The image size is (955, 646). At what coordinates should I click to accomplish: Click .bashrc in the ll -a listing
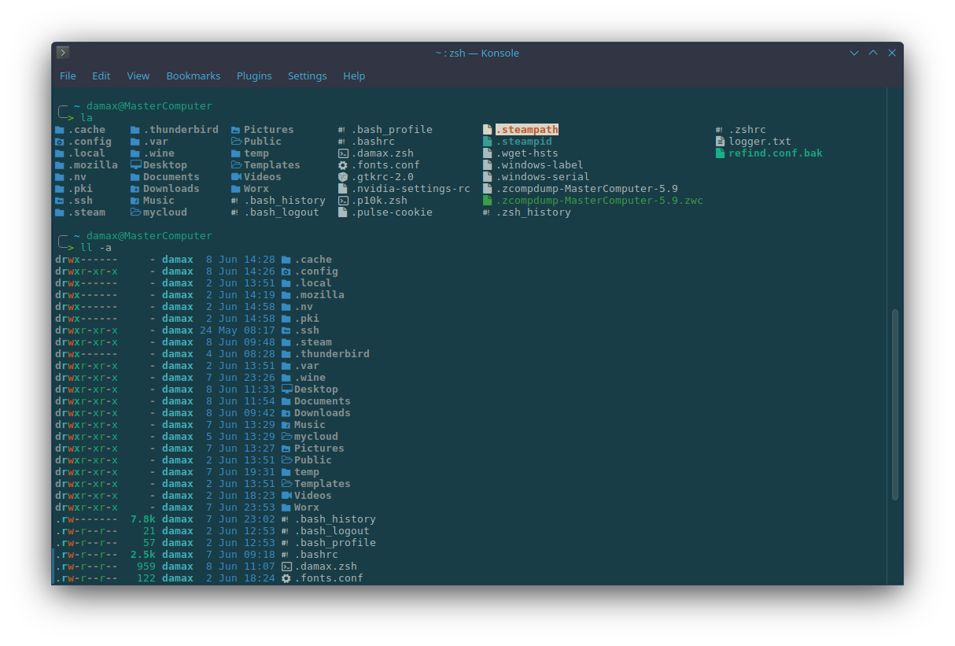316,555
